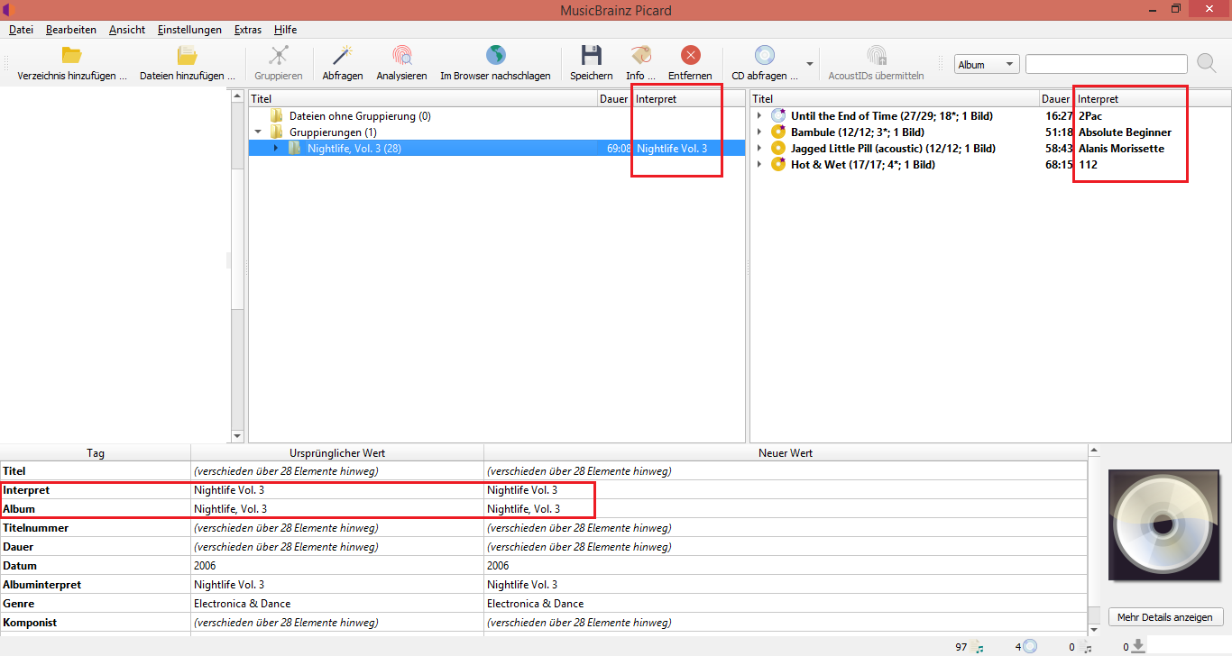The width and height of the screenshot is (1232, 656).
Task: Save files with Speichern floppy icon
Action: (x=592, y=56)
